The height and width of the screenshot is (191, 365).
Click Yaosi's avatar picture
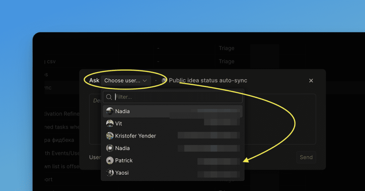(110, 173)
